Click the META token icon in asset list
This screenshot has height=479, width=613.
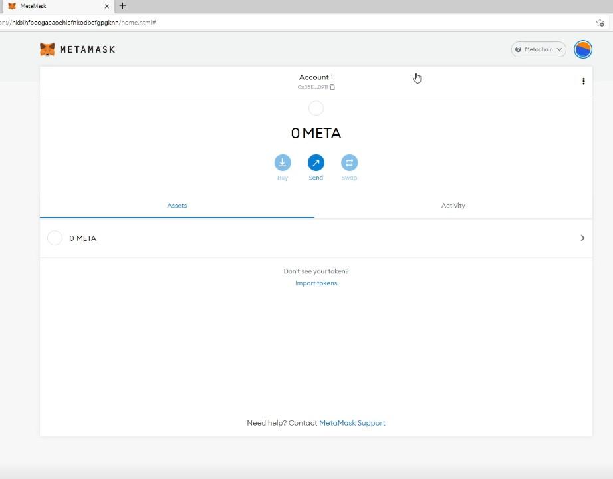pyautogui.click(x=55, y=238)
